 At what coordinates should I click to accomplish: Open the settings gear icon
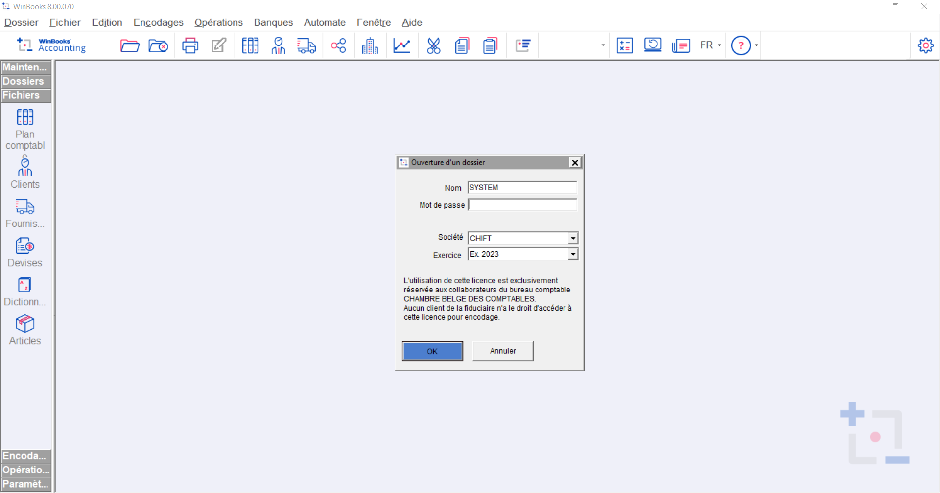pyautogui.click(x=925, y=45)
